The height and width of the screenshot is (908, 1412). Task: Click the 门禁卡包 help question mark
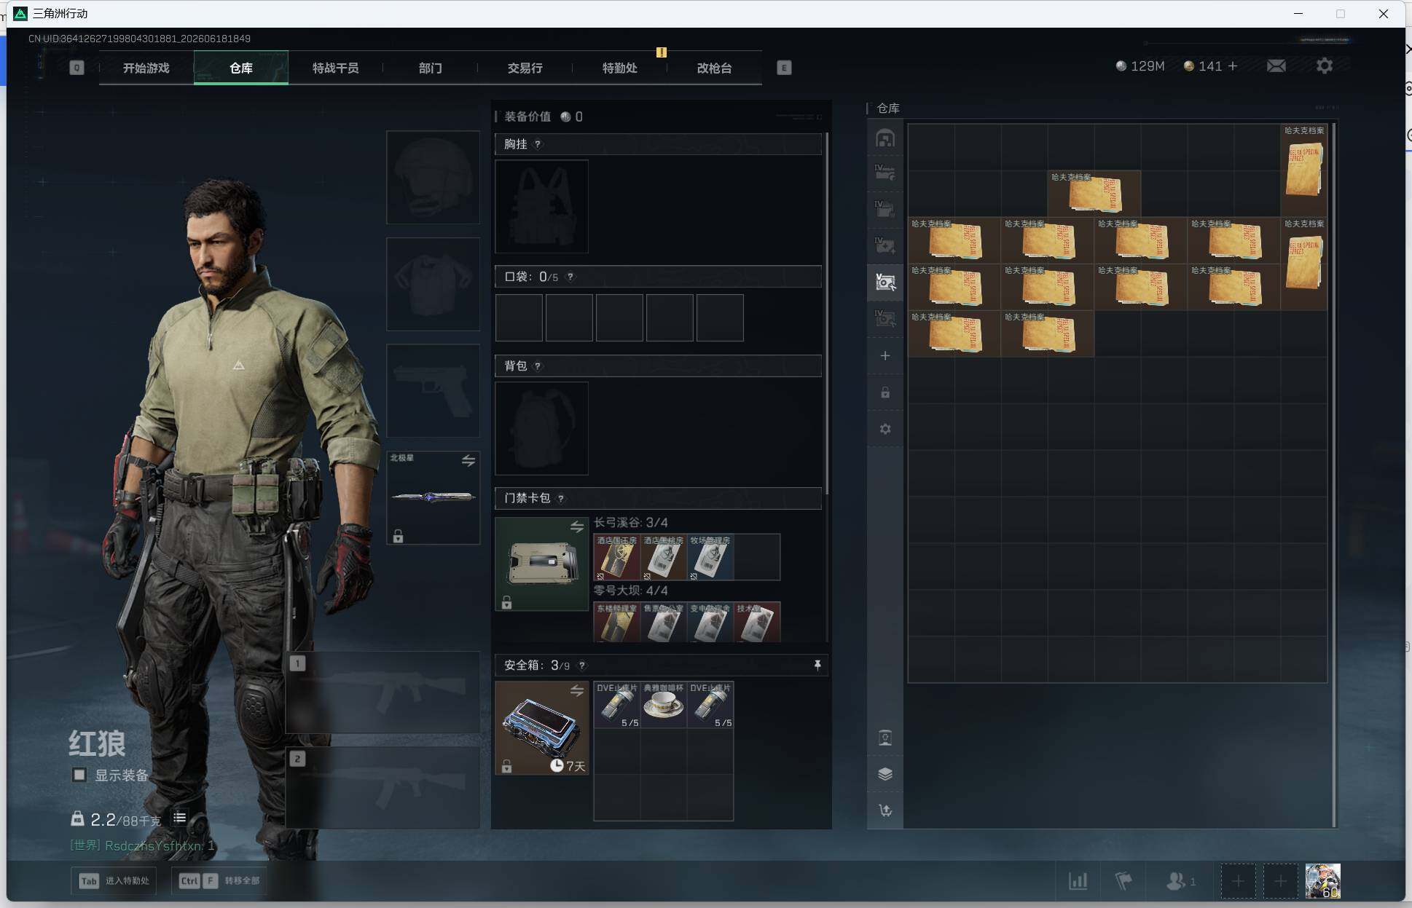(560, 499)
